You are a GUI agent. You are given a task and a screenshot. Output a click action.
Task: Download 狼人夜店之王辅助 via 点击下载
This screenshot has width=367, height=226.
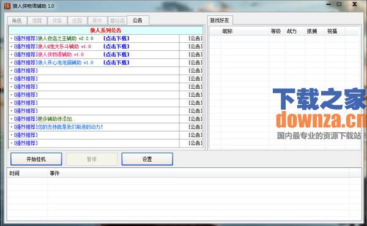(x=116, y=39)
